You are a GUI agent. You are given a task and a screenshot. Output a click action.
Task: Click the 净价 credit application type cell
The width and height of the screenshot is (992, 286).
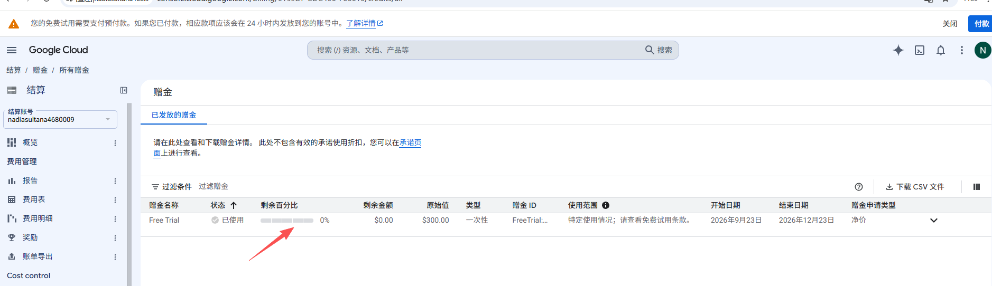pos(858,220)
